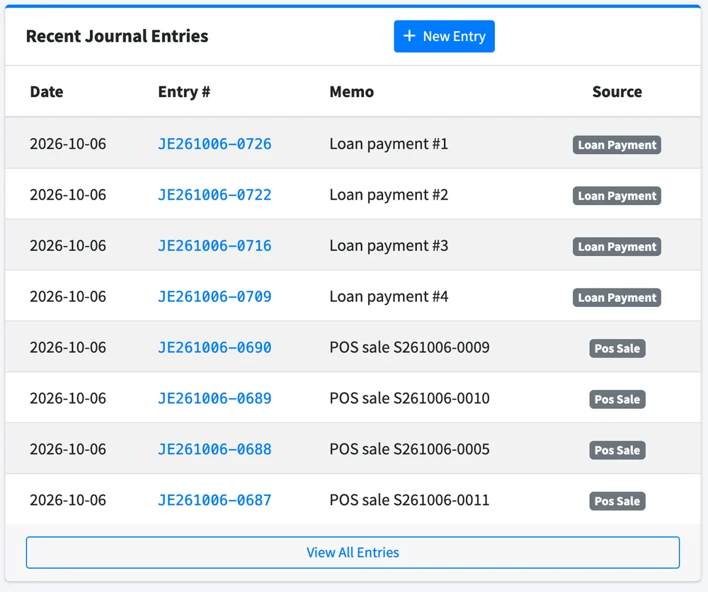The height and width of the screenshot is (592, 708).
Task: Click the memo Loan payment #2
Action: pyautogui.click(x=389, y=195)
